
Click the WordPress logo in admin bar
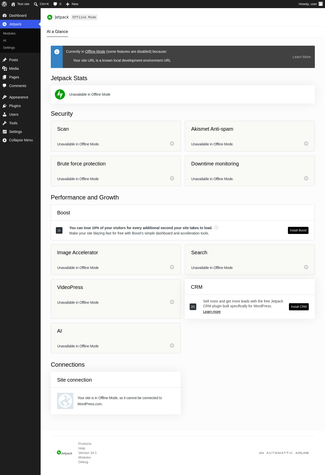[4, 4]
